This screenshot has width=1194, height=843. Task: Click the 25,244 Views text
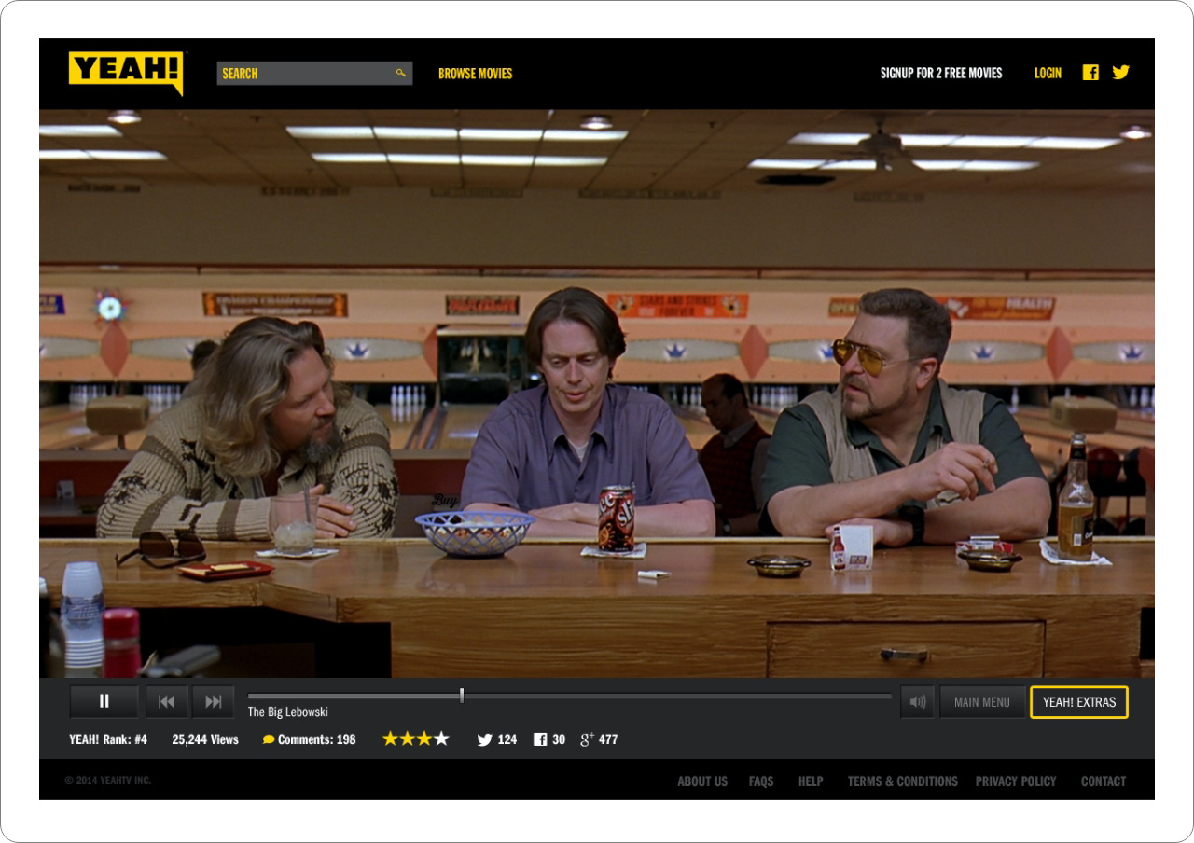(205, 739)
